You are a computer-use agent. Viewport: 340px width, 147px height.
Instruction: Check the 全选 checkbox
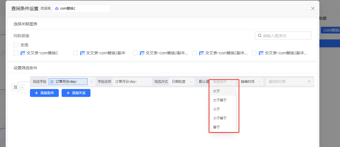pos(16,45)
